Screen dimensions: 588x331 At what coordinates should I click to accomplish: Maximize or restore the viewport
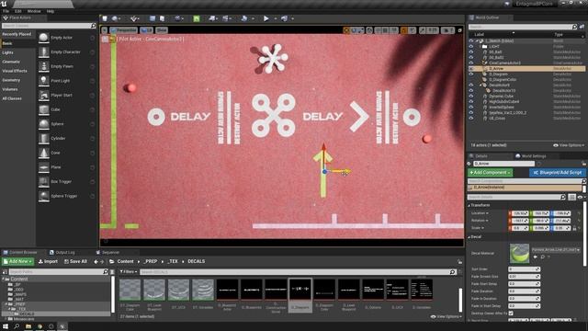459,30
